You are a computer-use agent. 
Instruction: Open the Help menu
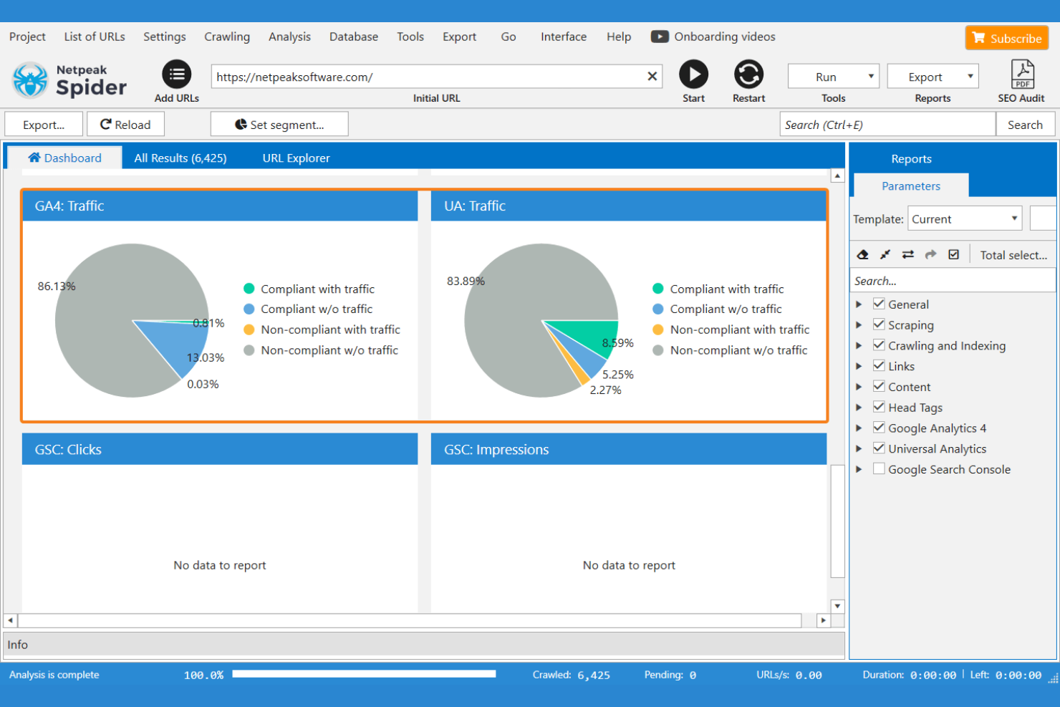click(x=619, y=37)
